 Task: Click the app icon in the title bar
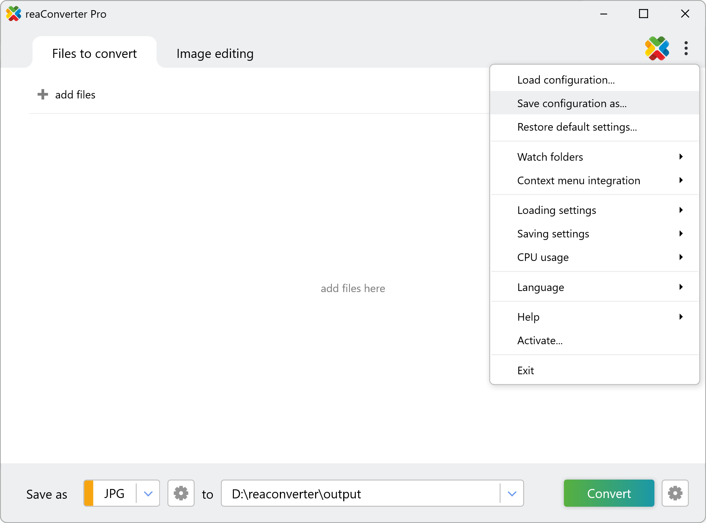[13, 14]
